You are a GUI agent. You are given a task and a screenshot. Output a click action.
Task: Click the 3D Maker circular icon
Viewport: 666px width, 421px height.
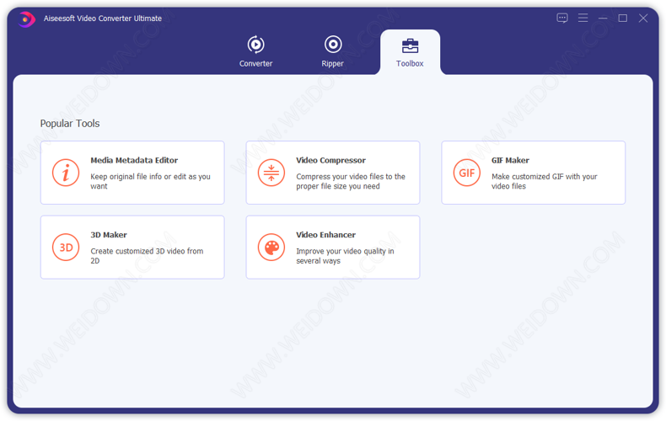(x=66, y=248)
